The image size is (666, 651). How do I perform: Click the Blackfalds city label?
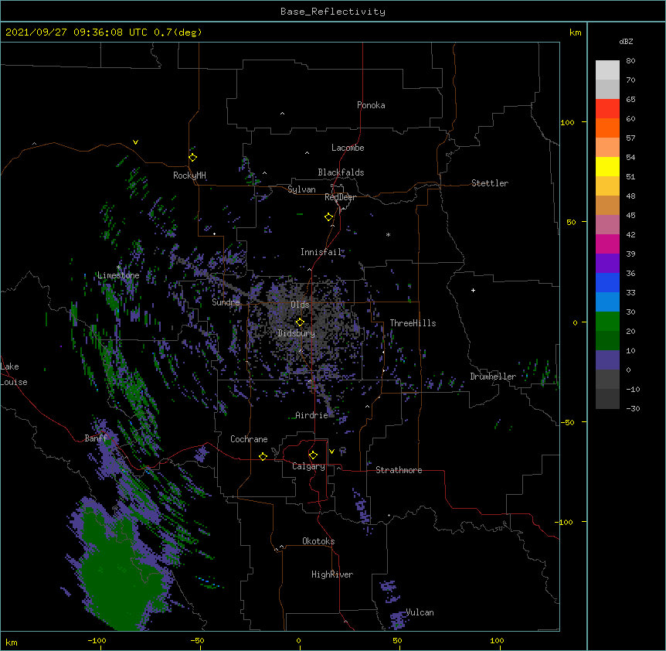pos(341,172)
